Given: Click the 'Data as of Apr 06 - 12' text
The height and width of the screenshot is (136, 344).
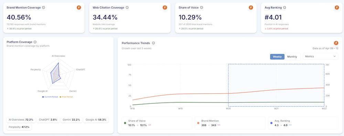Looking at the screenshot, I should tap(325, 49).
